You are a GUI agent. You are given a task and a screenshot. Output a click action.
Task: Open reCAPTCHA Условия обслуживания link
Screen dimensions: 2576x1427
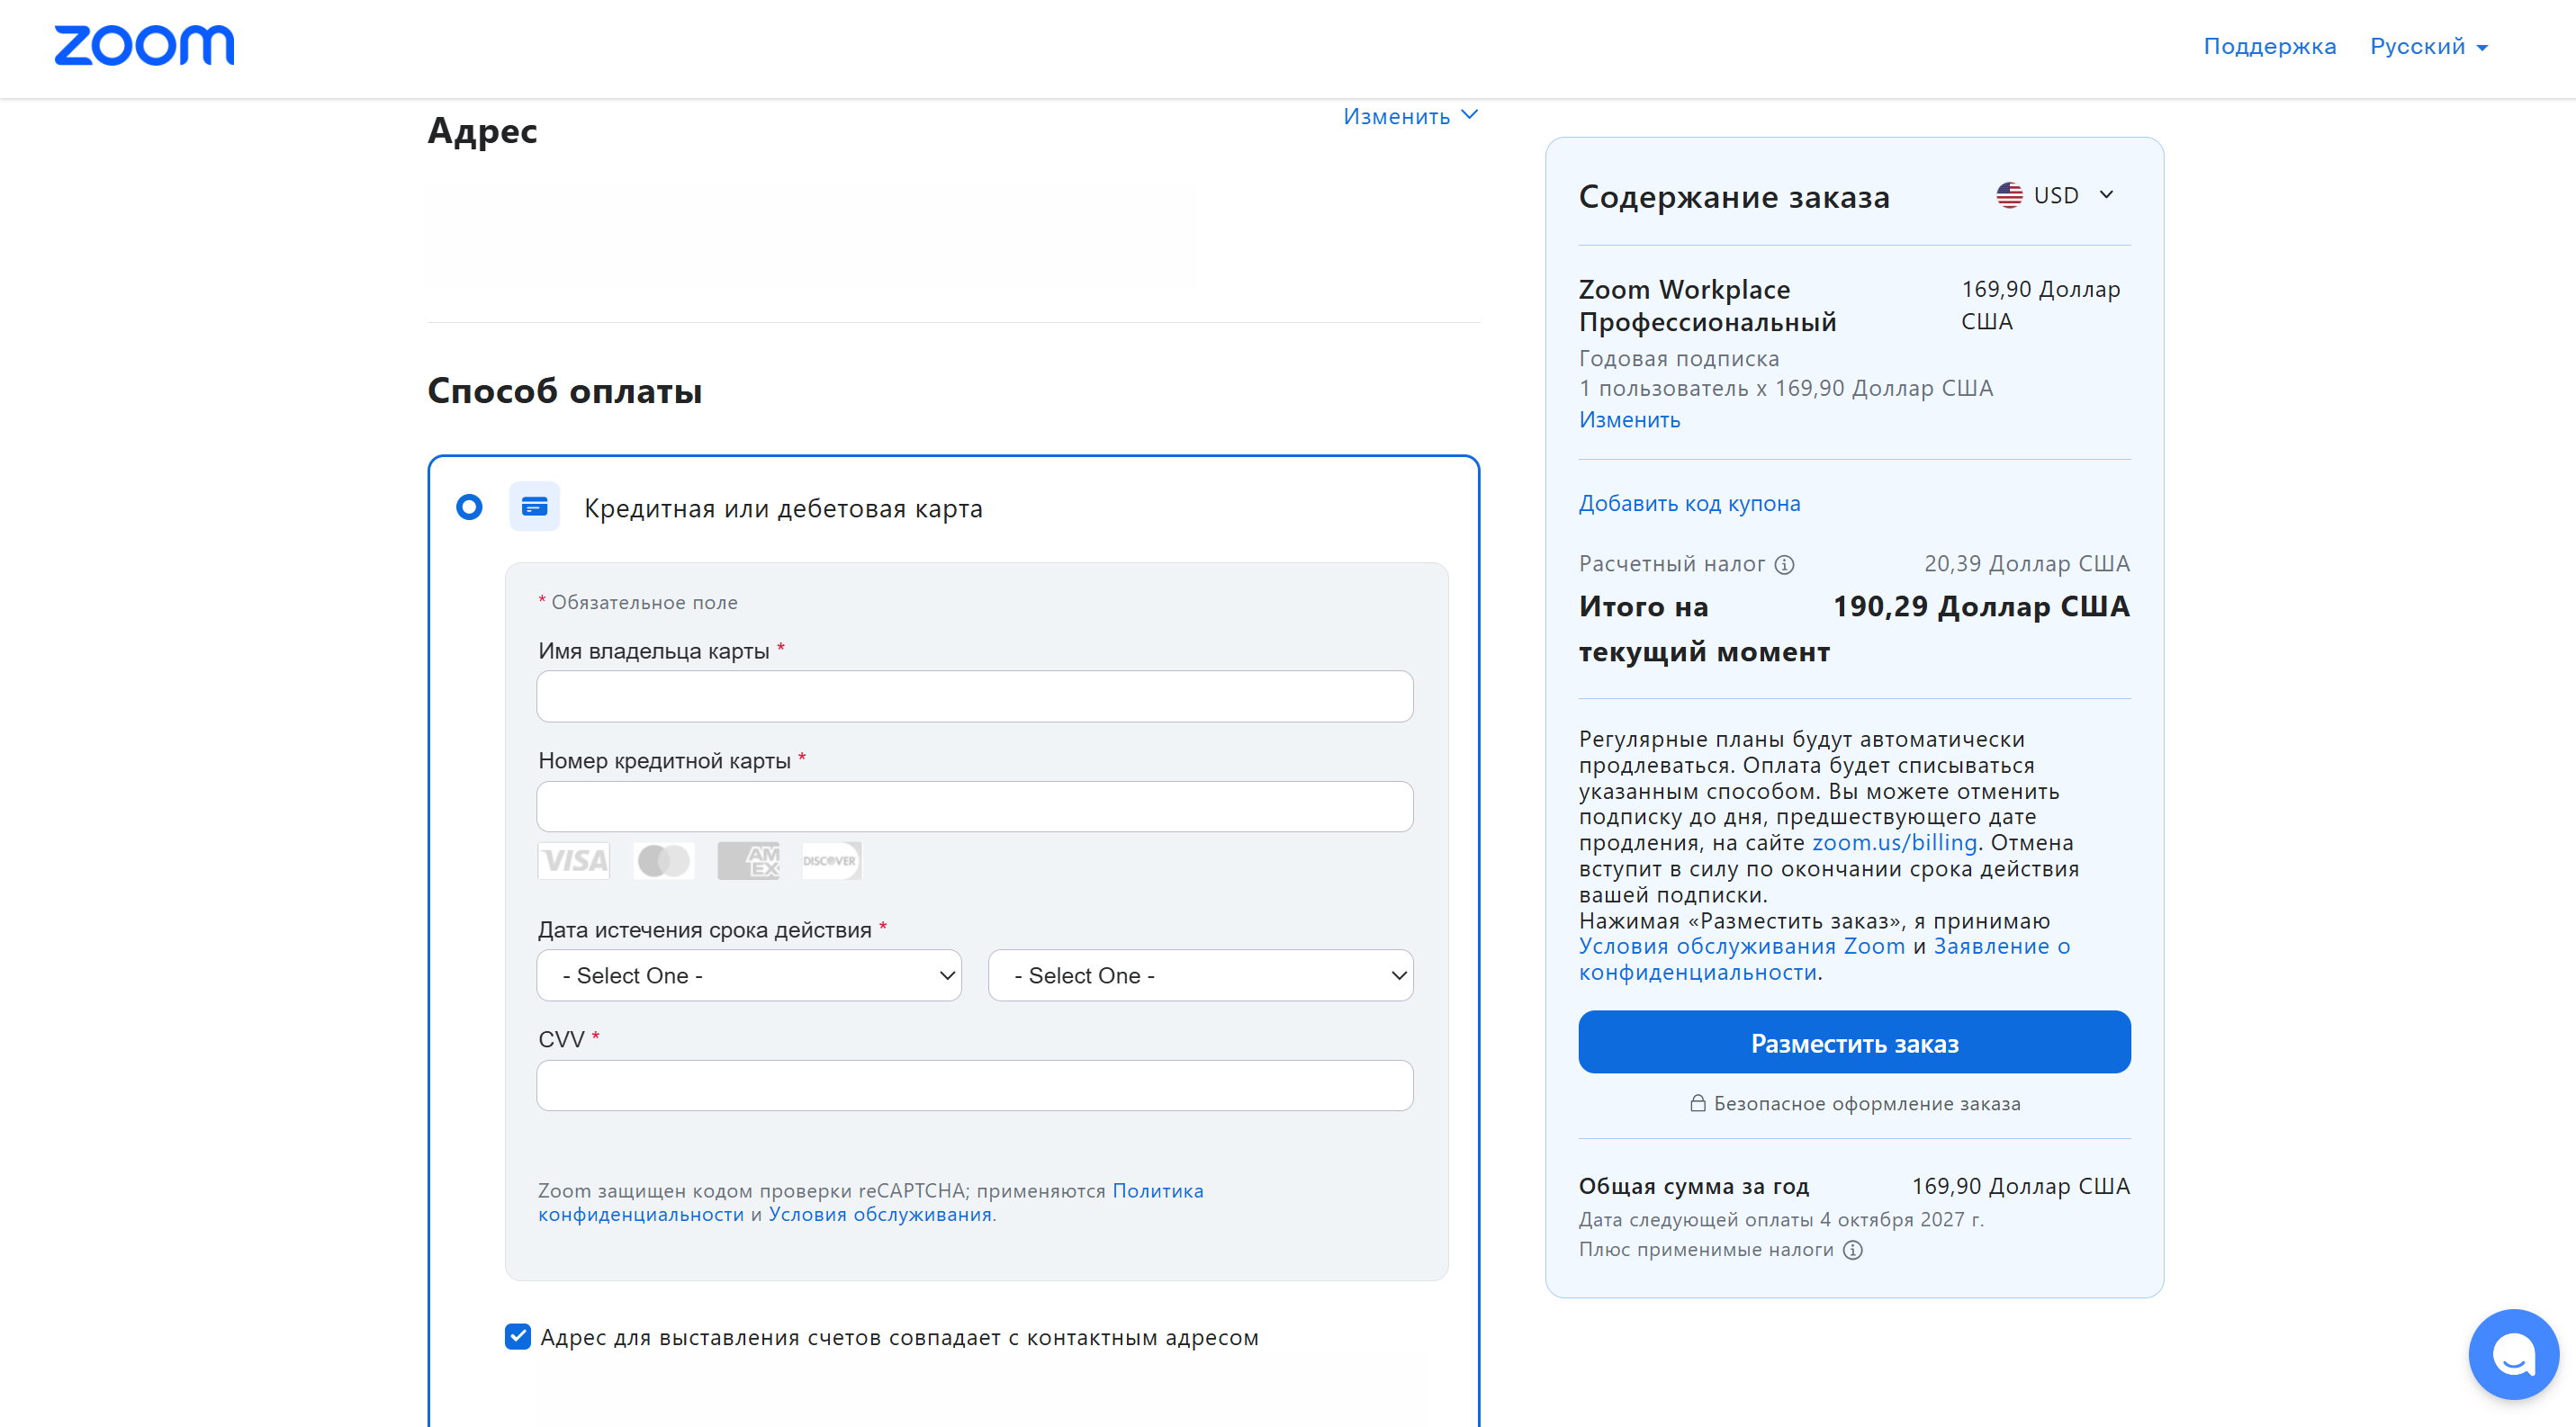pos(880,1214)
